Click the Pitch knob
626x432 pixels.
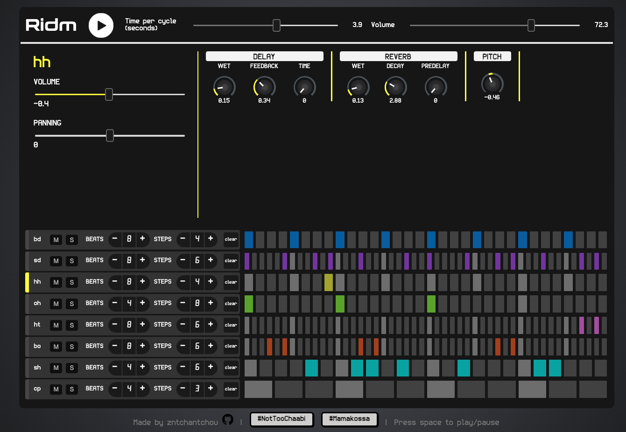(x=492, y=84)
